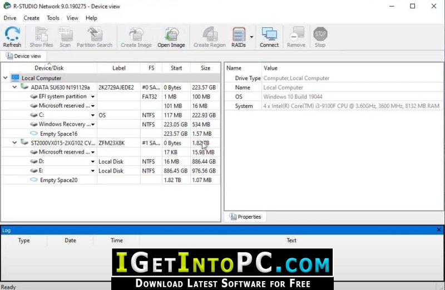Collapse the Local Computer tree node
The width and height of the screenshot is (445, 290).
click(6, 78)
